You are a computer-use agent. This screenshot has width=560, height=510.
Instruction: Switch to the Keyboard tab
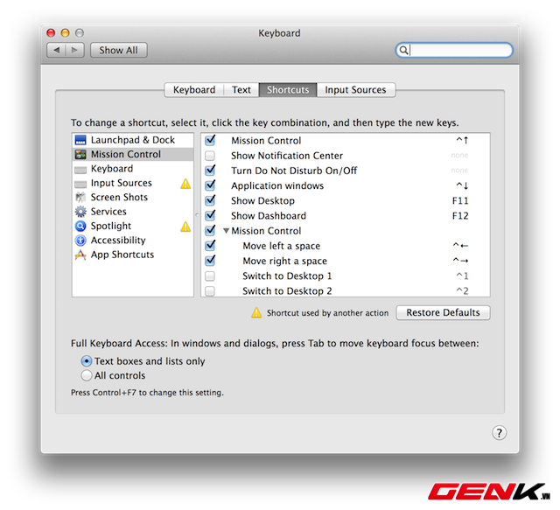pyautogui.click(x=194, y=89)
